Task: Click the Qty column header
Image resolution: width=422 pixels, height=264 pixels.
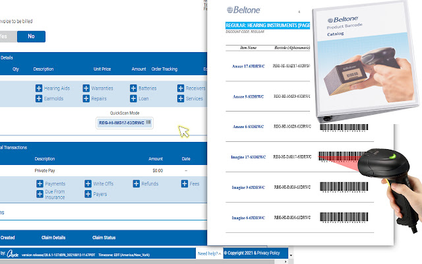Action: [x=16, y=69]
